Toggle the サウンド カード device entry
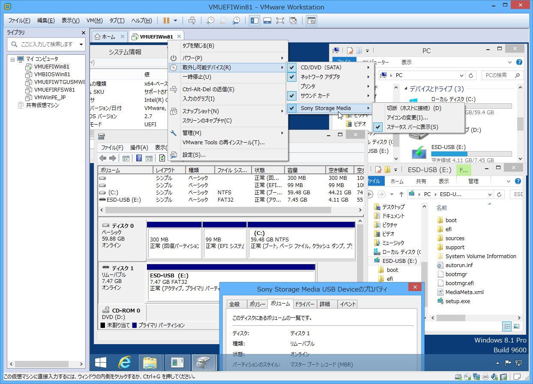The width and height of the screenshot is (533, 384). pos(330,95)
